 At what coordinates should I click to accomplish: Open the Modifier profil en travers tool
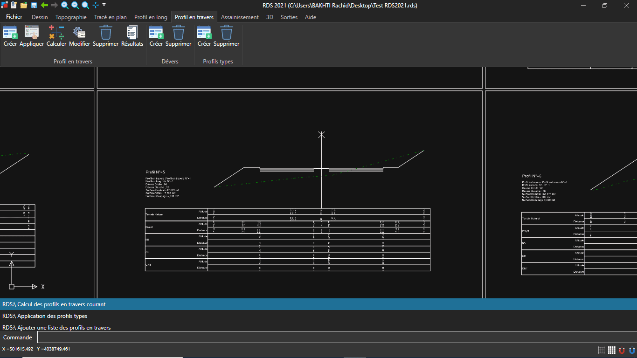click(79, 36)
